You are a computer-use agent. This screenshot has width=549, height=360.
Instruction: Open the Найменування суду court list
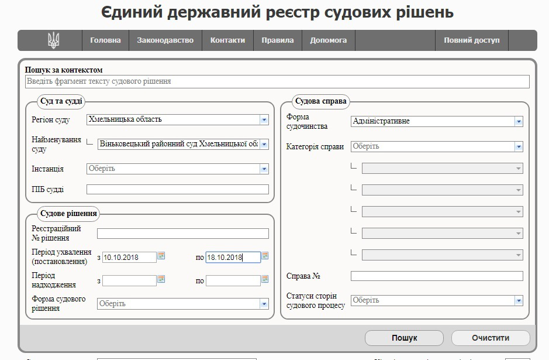[264, 144]
